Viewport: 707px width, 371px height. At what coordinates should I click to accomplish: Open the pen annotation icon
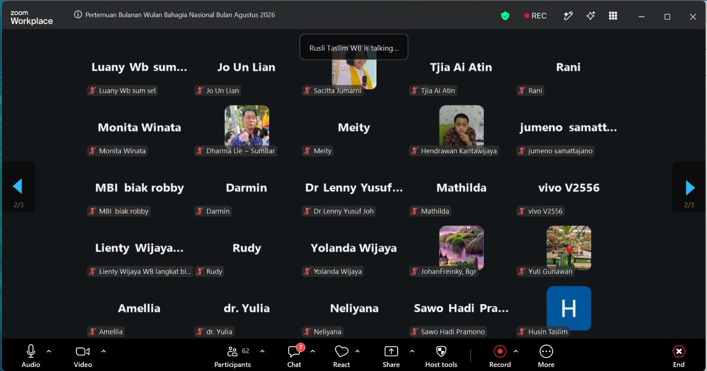coord(568,16)
